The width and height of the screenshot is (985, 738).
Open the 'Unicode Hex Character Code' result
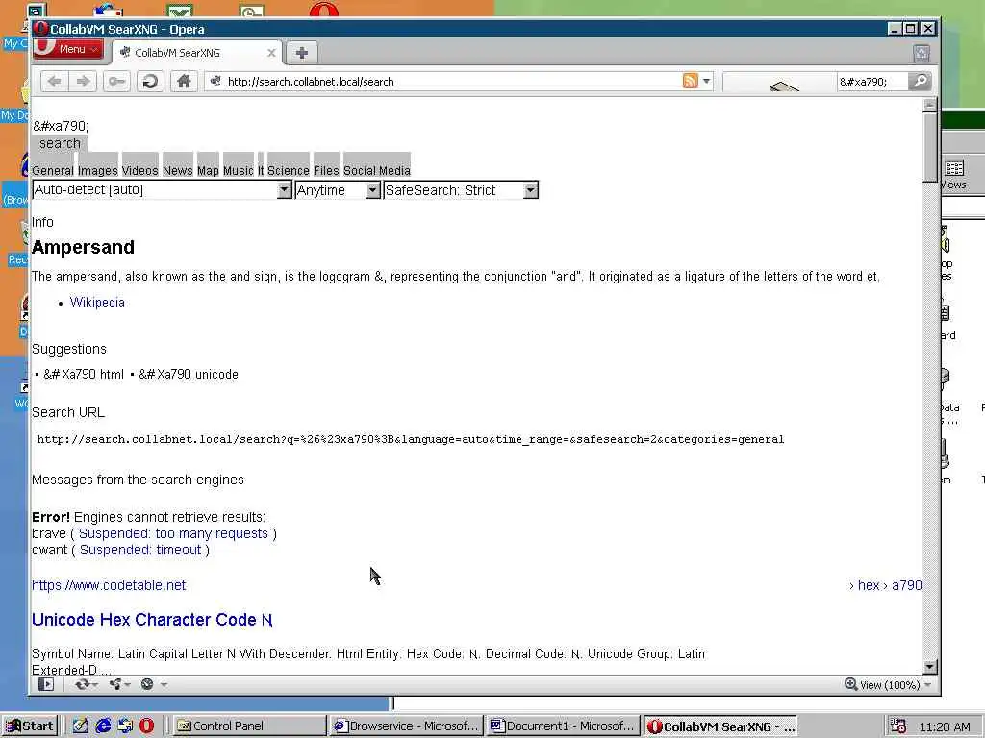tap(152, 620)
